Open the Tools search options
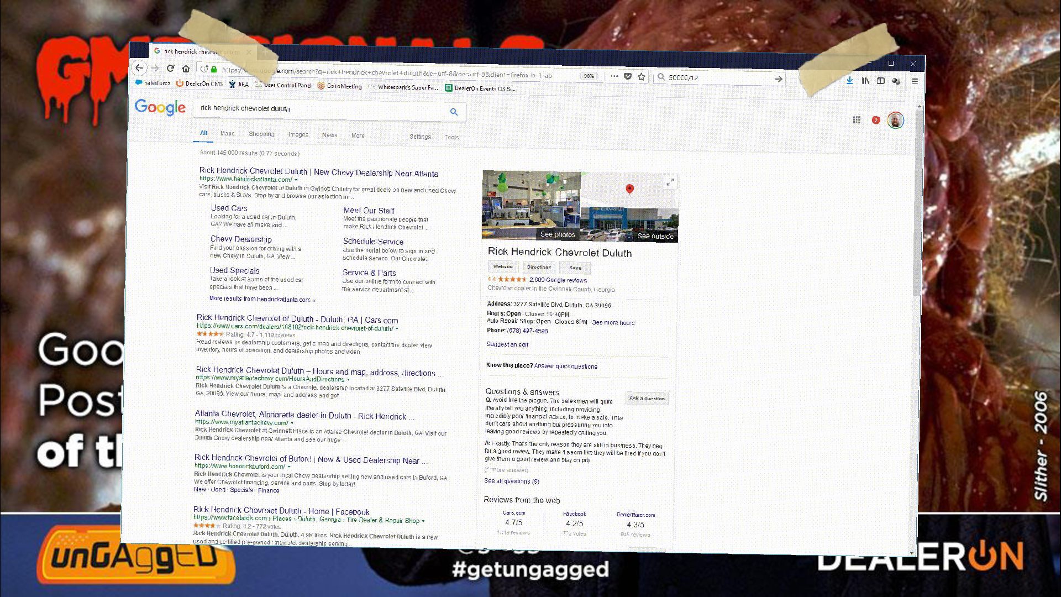The height and width of the screenshot is (597, 1061). point(451,137)
